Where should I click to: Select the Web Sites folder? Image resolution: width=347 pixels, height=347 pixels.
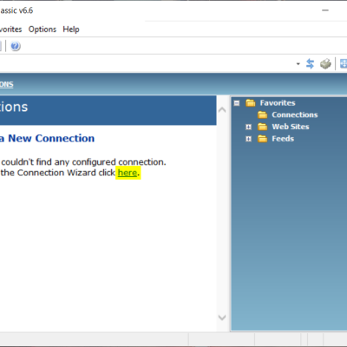pyautogui.click(x=291, y=127)
